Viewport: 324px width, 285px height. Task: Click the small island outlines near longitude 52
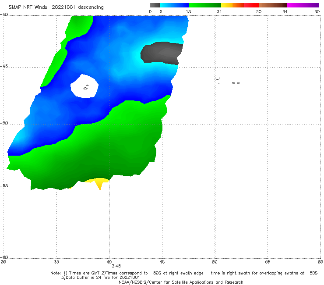[236, 83]
